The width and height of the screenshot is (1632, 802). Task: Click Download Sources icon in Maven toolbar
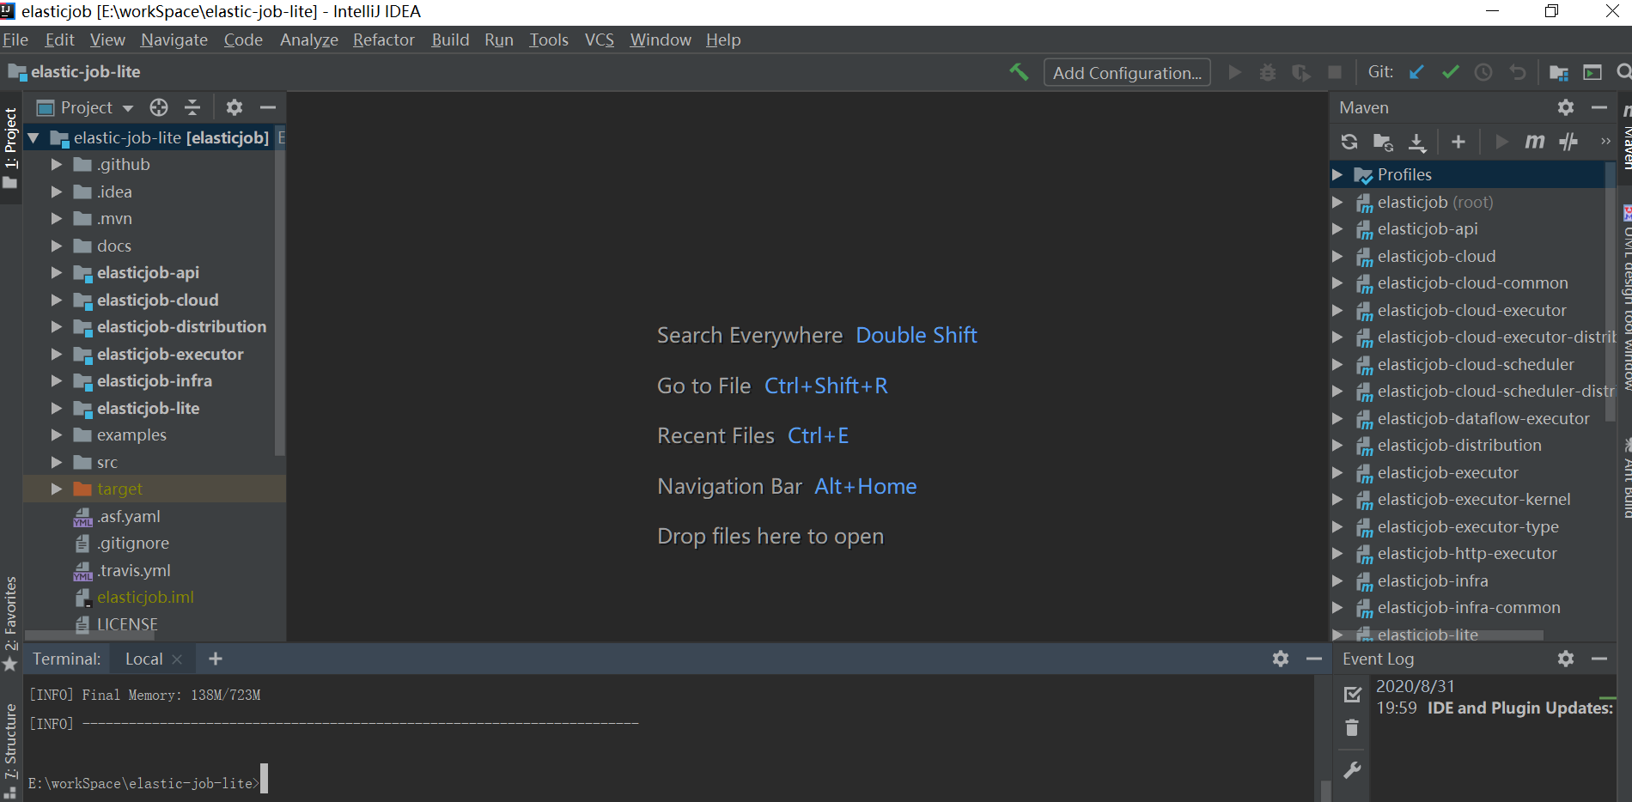point(1417,143)
